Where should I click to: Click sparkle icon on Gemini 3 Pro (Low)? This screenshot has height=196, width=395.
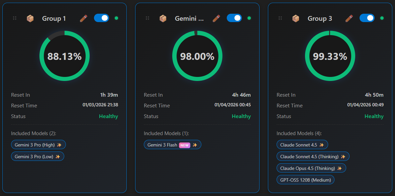coord(58,157)
